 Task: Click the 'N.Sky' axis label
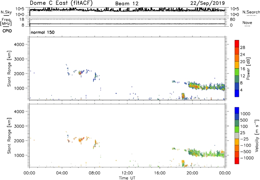(x=6, y=12)
